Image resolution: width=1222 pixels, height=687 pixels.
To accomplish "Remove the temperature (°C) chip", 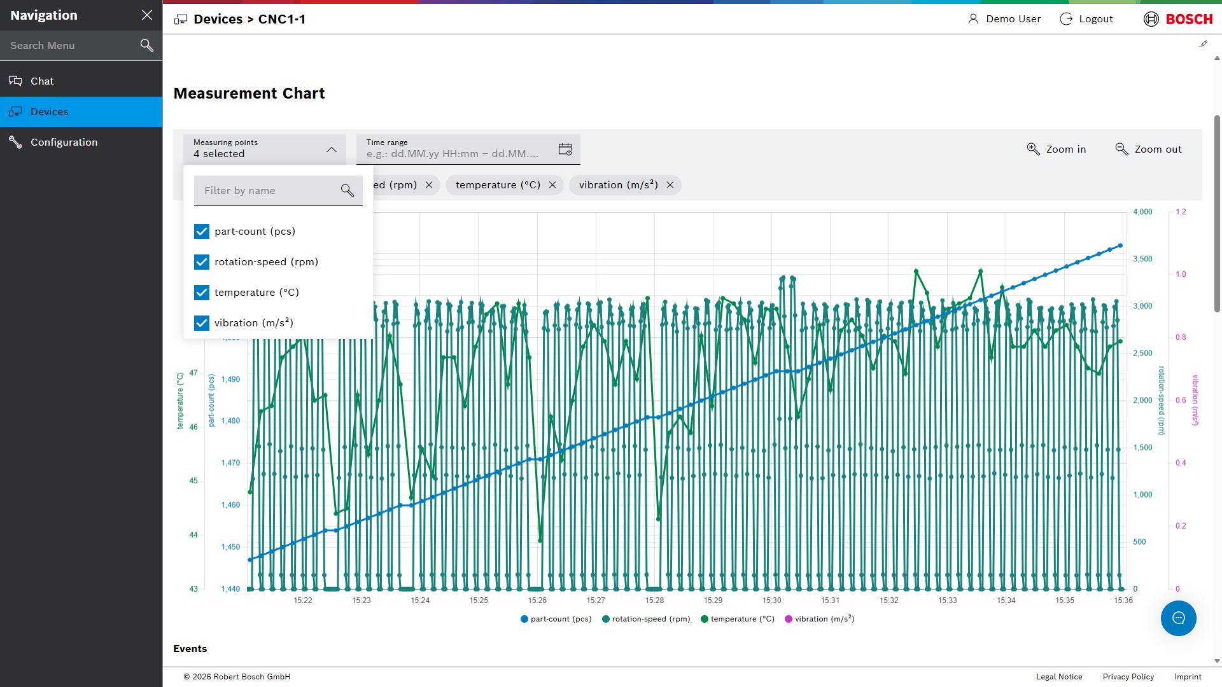I will (552, 185).
